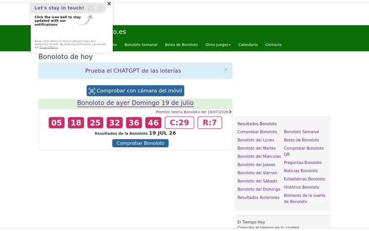Open Botes de Bonoloto in the navigation bar
Screen dimensions: 369x231
pyautogui.click(x=181, y=45)
